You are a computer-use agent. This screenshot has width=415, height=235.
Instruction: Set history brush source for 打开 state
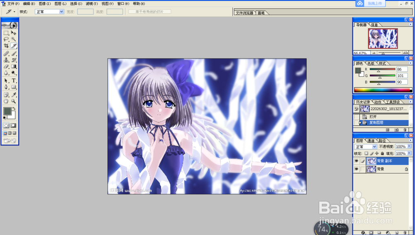pyautogui.click(x=356, y=116)
